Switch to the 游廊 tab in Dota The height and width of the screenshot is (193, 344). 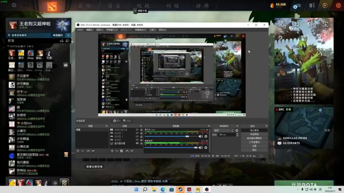pyautogui.click(x=202, y=6)
